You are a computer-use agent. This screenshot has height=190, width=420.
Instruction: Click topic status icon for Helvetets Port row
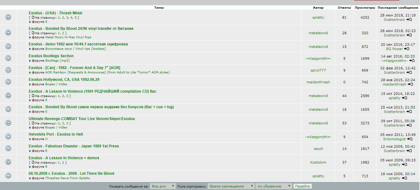[x=8, y=137]
